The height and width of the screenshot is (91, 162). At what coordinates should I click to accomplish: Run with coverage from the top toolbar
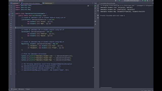[x=148, y=1]
